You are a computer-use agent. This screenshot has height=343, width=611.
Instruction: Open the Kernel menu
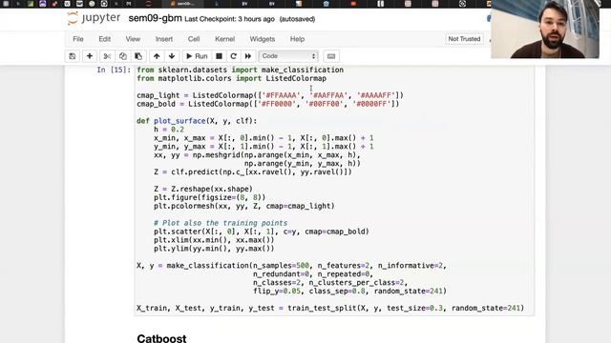(x=225, y=39)
